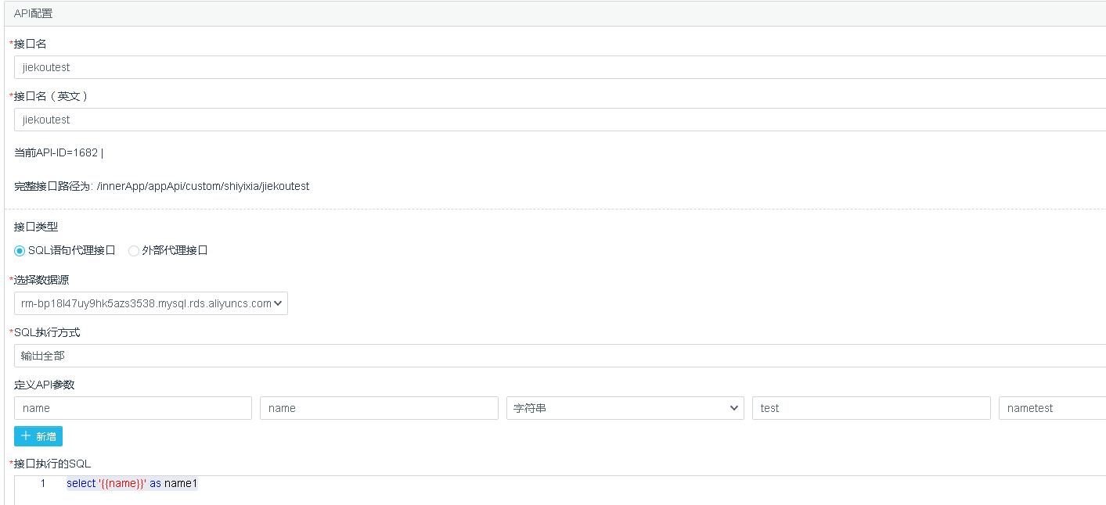Select the SQL语句代理接口 radio option
The width and height of the screenshot is (1106, 505).
tap(20, 251)
